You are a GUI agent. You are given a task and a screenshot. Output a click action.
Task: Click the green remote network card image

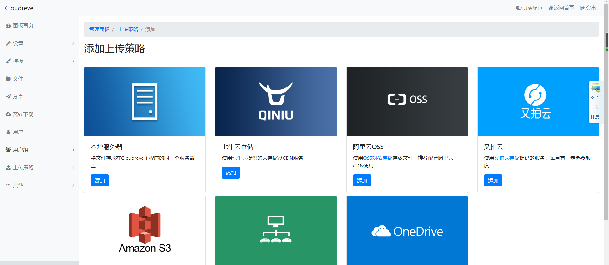(x=276, y=230)
